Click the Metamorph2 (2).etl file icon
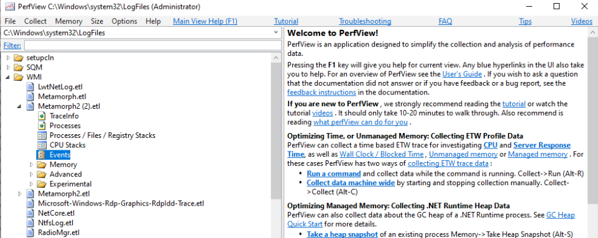The height and width of the screenshot is (238, 598). click(x=30, y=106)
